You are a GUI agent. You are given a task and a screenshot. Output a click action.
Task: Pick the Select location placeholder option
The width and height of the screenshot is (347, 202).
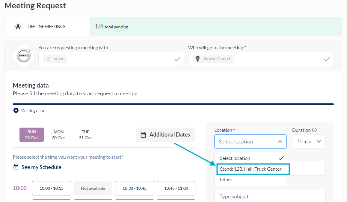(235, 158)
